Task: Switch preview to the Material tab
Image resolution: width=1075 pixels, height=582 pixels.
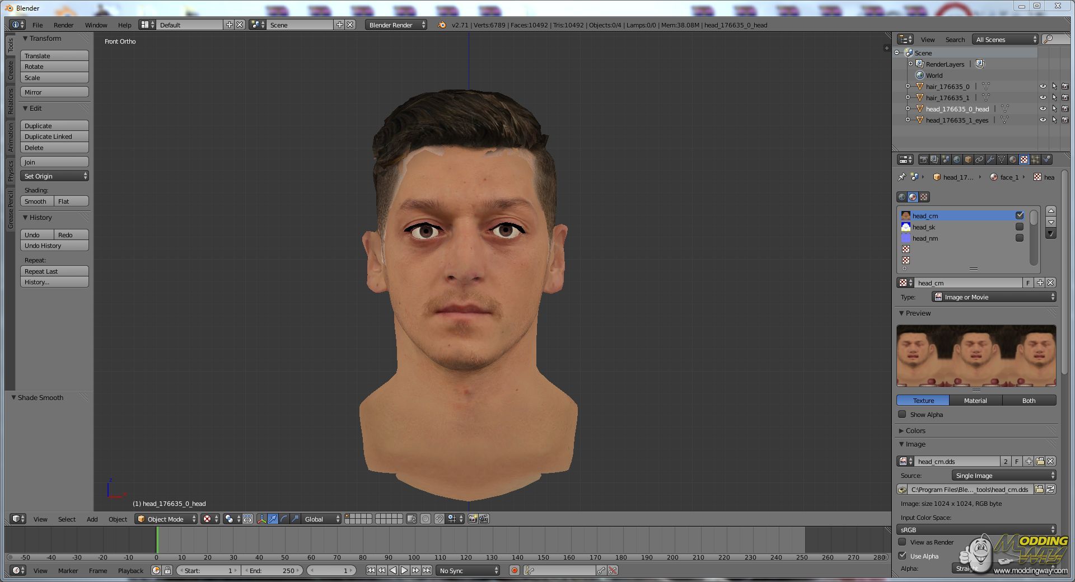Action: (975, 400)
